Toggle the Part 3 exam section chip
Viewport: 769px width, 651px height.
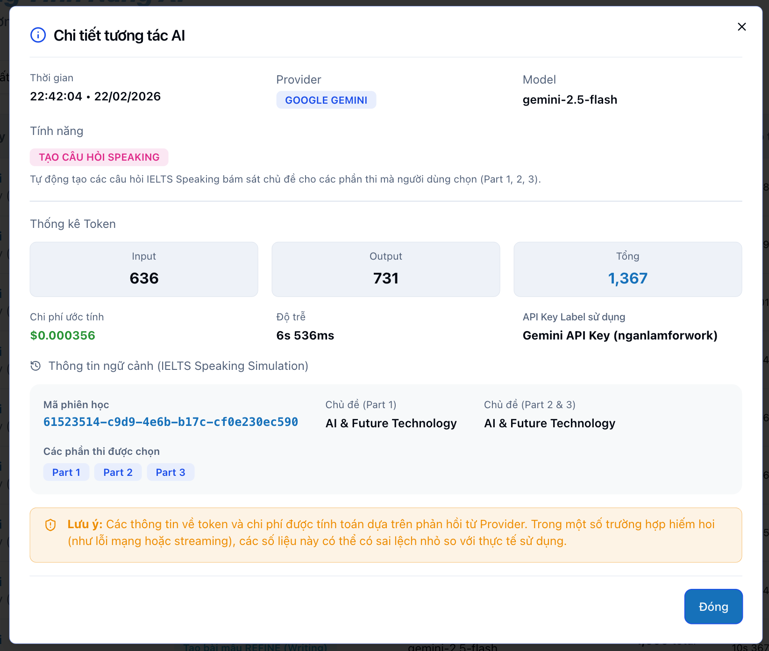pyautogui.click(x=171, y=472)
